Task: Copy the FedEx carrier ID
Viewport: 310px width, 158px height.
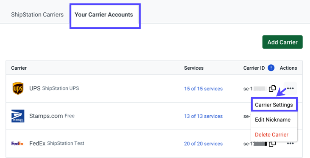Action: (272, 144)
